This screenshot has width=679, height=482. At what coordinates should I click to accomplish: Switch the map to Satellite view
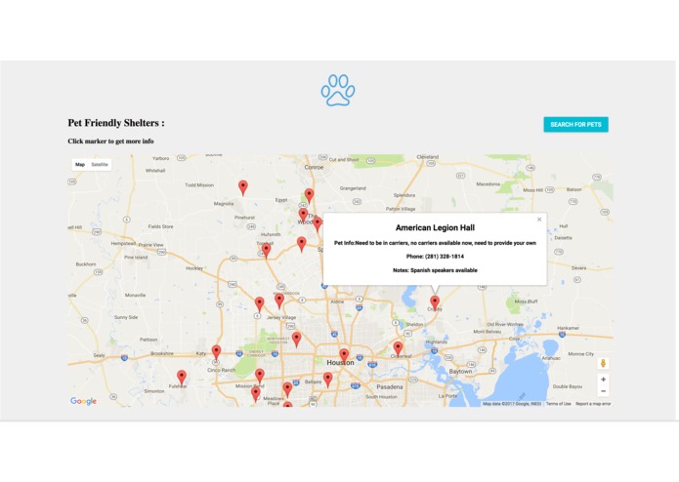[100, 165]
